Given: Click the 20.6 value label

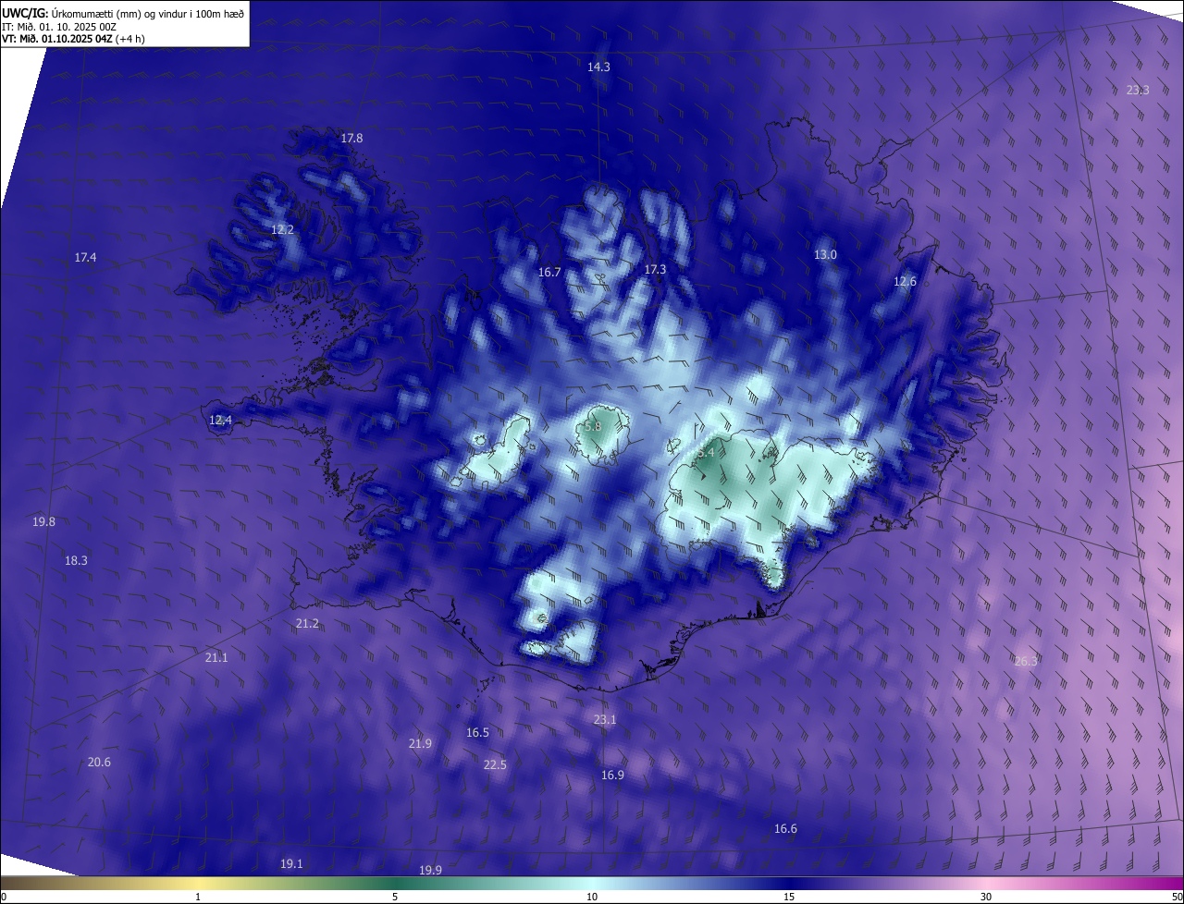Looking at the screenshot, I should click(99, 762).
